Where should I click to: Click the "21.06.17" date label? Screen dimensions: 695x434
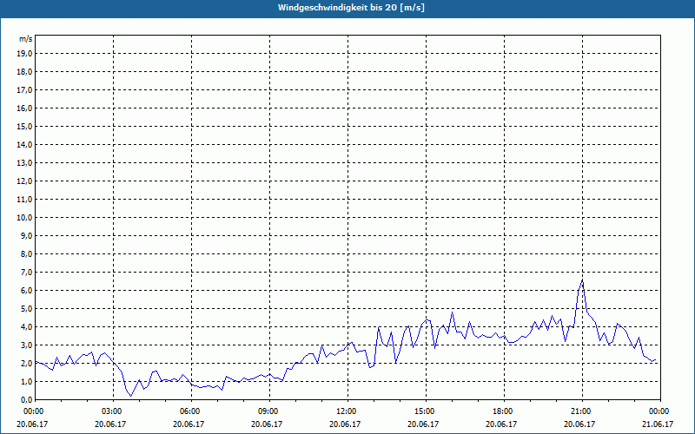(x=658, y=424)
